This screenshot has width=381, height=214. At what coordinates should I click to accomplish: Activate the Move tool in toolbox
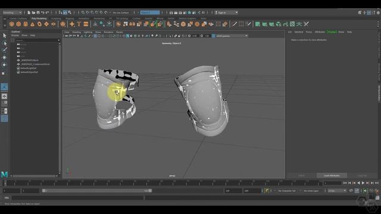(x=4, y=58)
